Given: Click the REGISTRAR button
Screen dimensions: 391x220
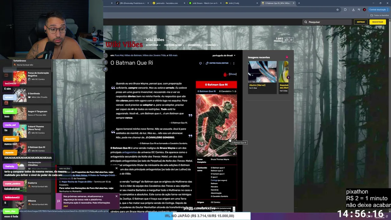Looking at the screenshot, I should tap(378, 22).
